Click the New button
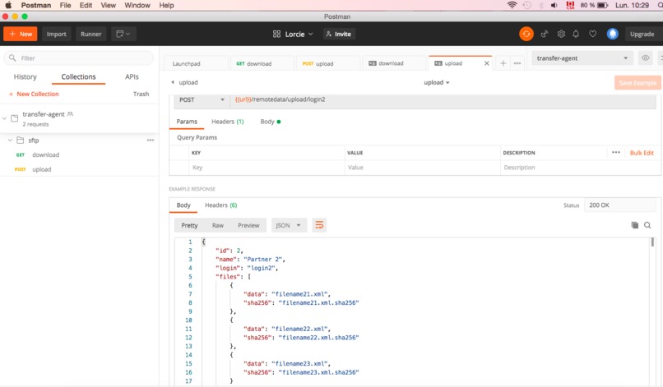 21,34
